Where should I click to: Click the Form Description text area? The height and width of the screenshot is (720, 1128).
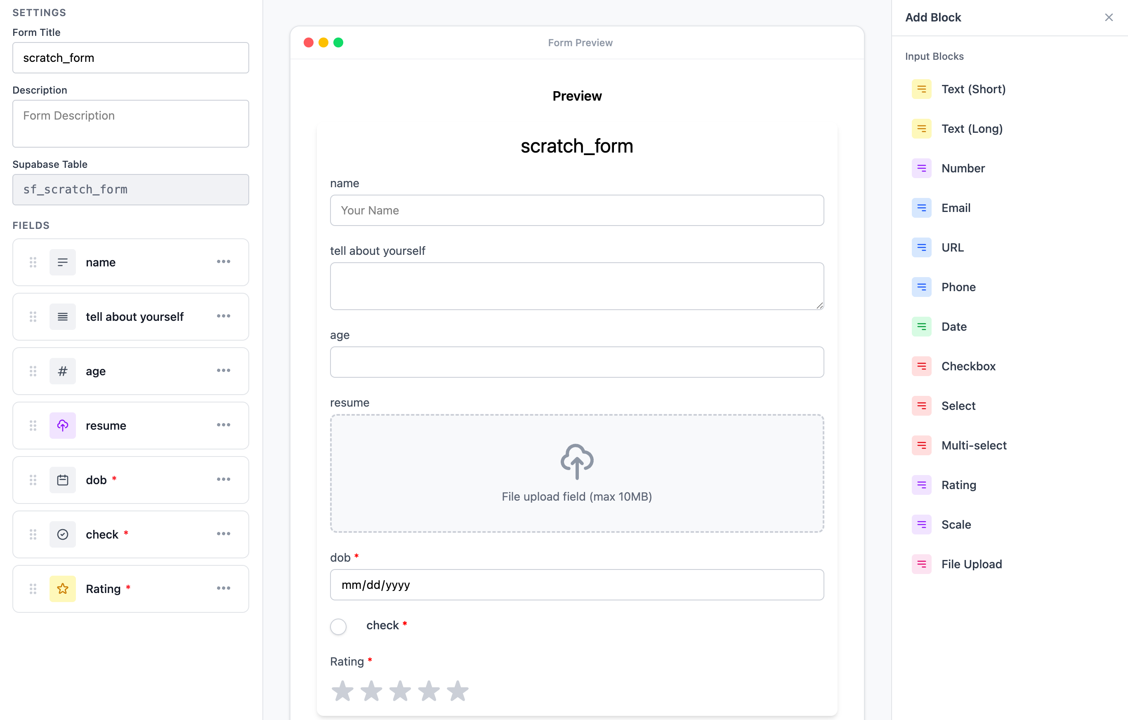pos(130,123)
